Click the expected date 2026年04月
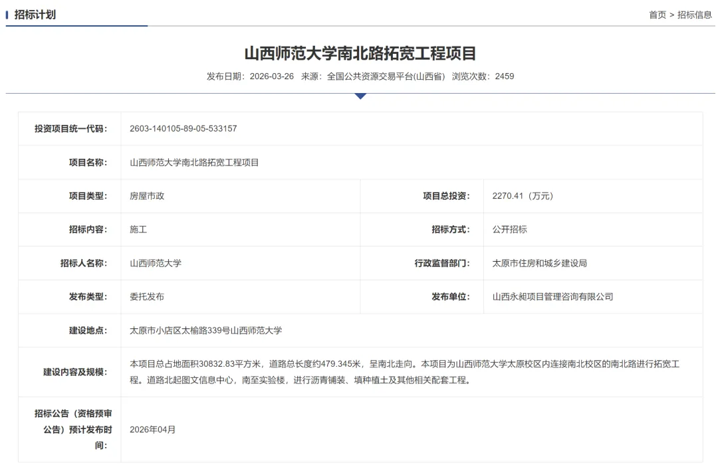Image resolution: width=718 pixels, height=469 pixels. [x=152, y=430]
